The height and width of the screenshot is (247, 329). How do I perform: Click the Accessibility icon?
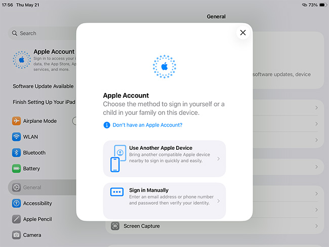coord(16,203)
